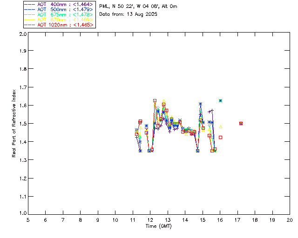Select the purple dashed line legend sample

[30, 4]
